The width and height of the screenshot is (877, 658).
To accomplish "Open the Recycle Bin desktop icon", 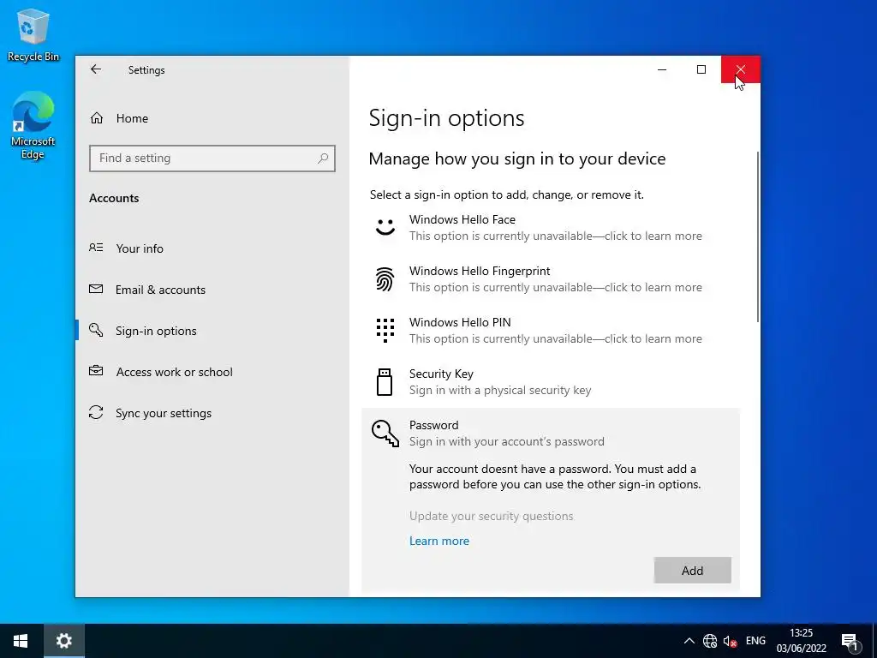I will 33,34.
